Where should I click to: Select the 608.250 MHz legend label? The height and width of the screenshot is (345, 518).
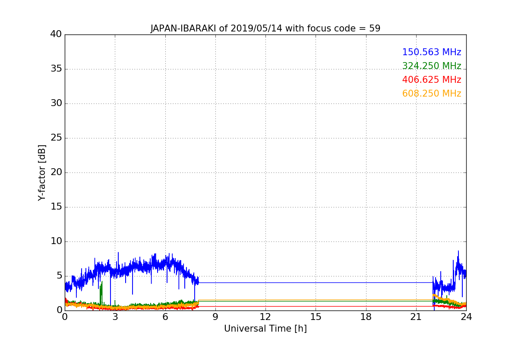(432, 94)
